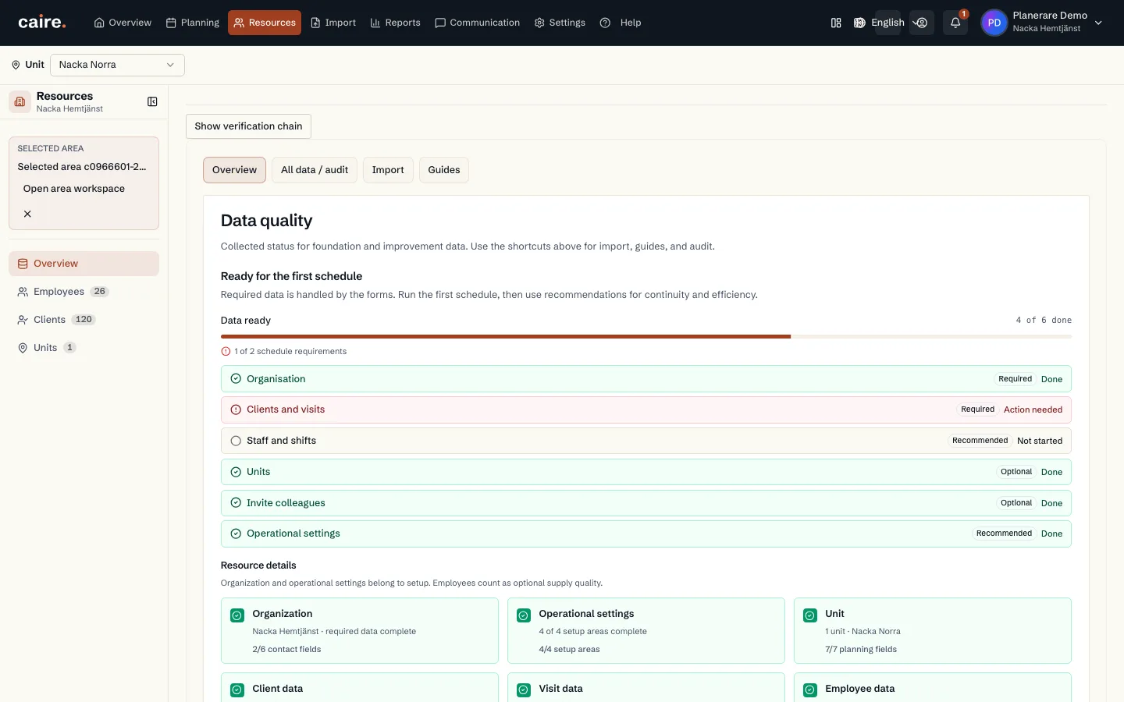
Task: Click the Organisation check circle icon
Action: pos(236,379)
